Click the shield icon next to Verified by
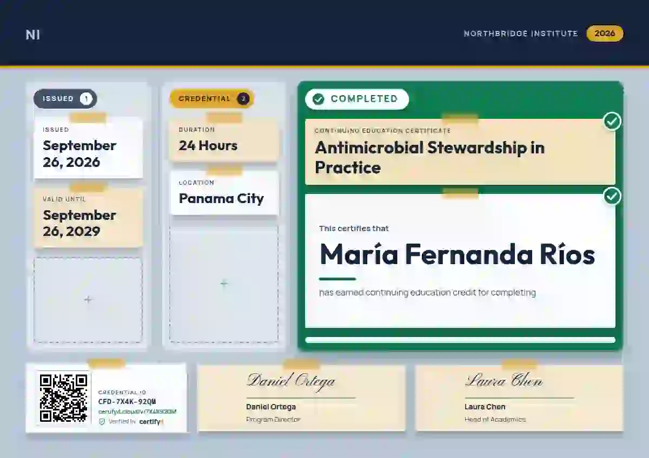This screenshot has width=649, height=458. pos(102,421)
